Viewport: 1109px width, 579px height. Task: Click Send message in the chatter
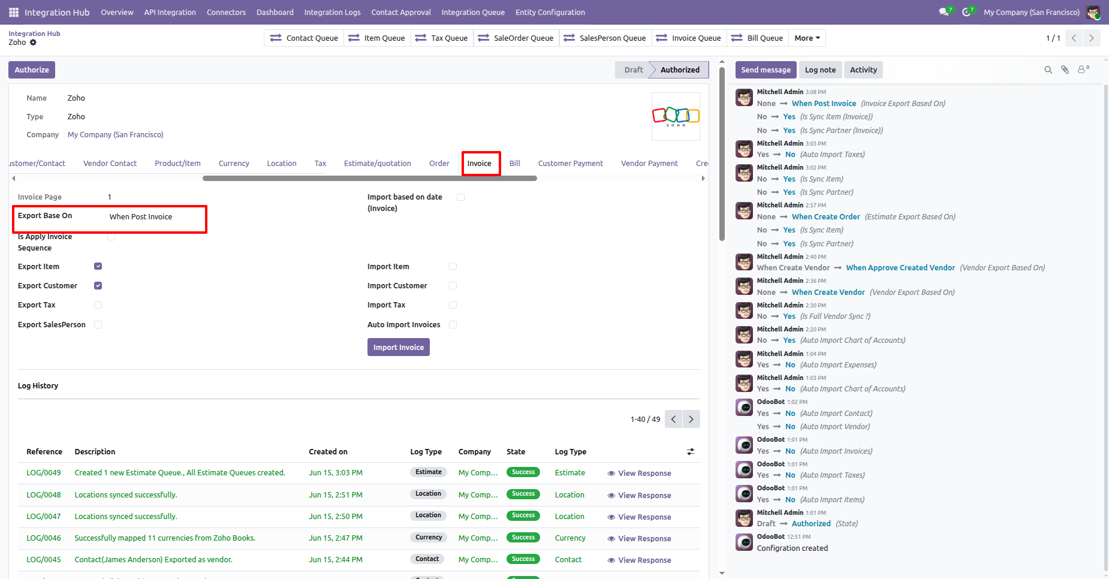click(x=766, y=70)
